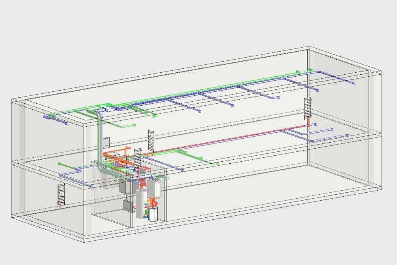This screenshot has width=397, height=265.
Task: Select the towel radiator on lower left wall
Action: tap(61, 193)
